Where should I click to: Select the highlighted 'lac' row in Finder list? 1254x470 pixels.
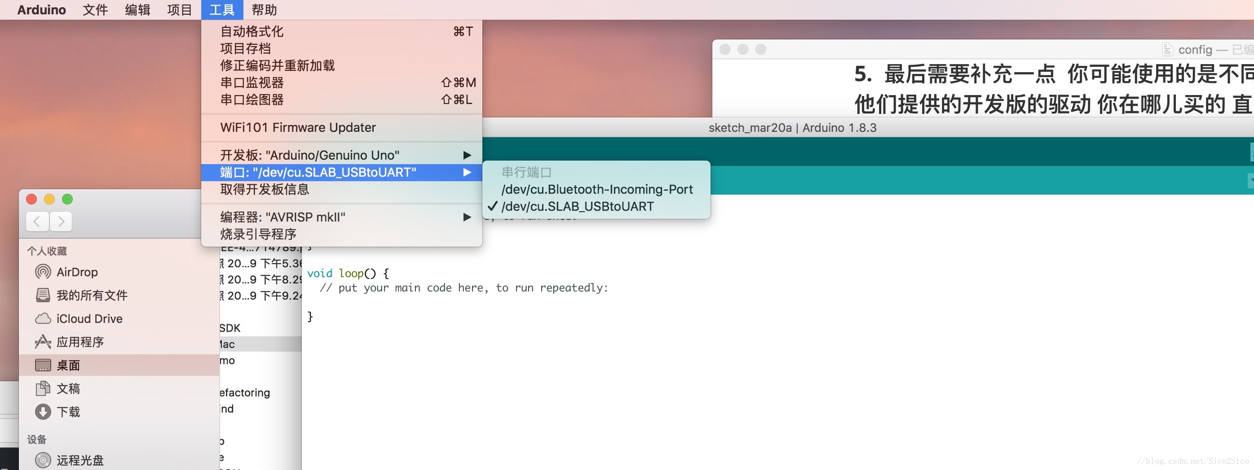click(261, 344)
